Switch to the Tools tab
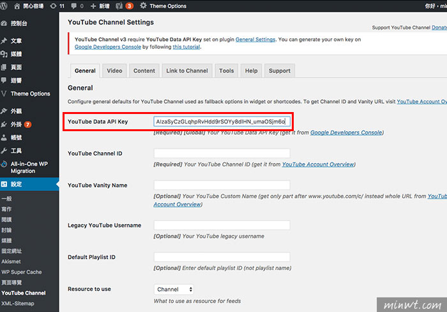 (226, 71)
